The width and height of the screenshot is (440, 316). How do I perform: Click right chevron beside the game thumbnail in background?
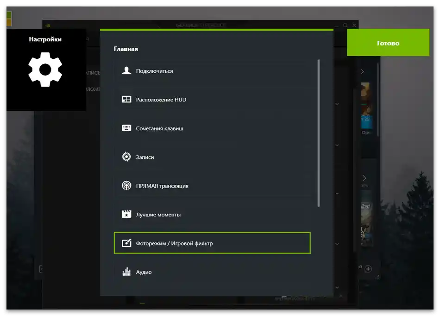(x=364, y=178)
